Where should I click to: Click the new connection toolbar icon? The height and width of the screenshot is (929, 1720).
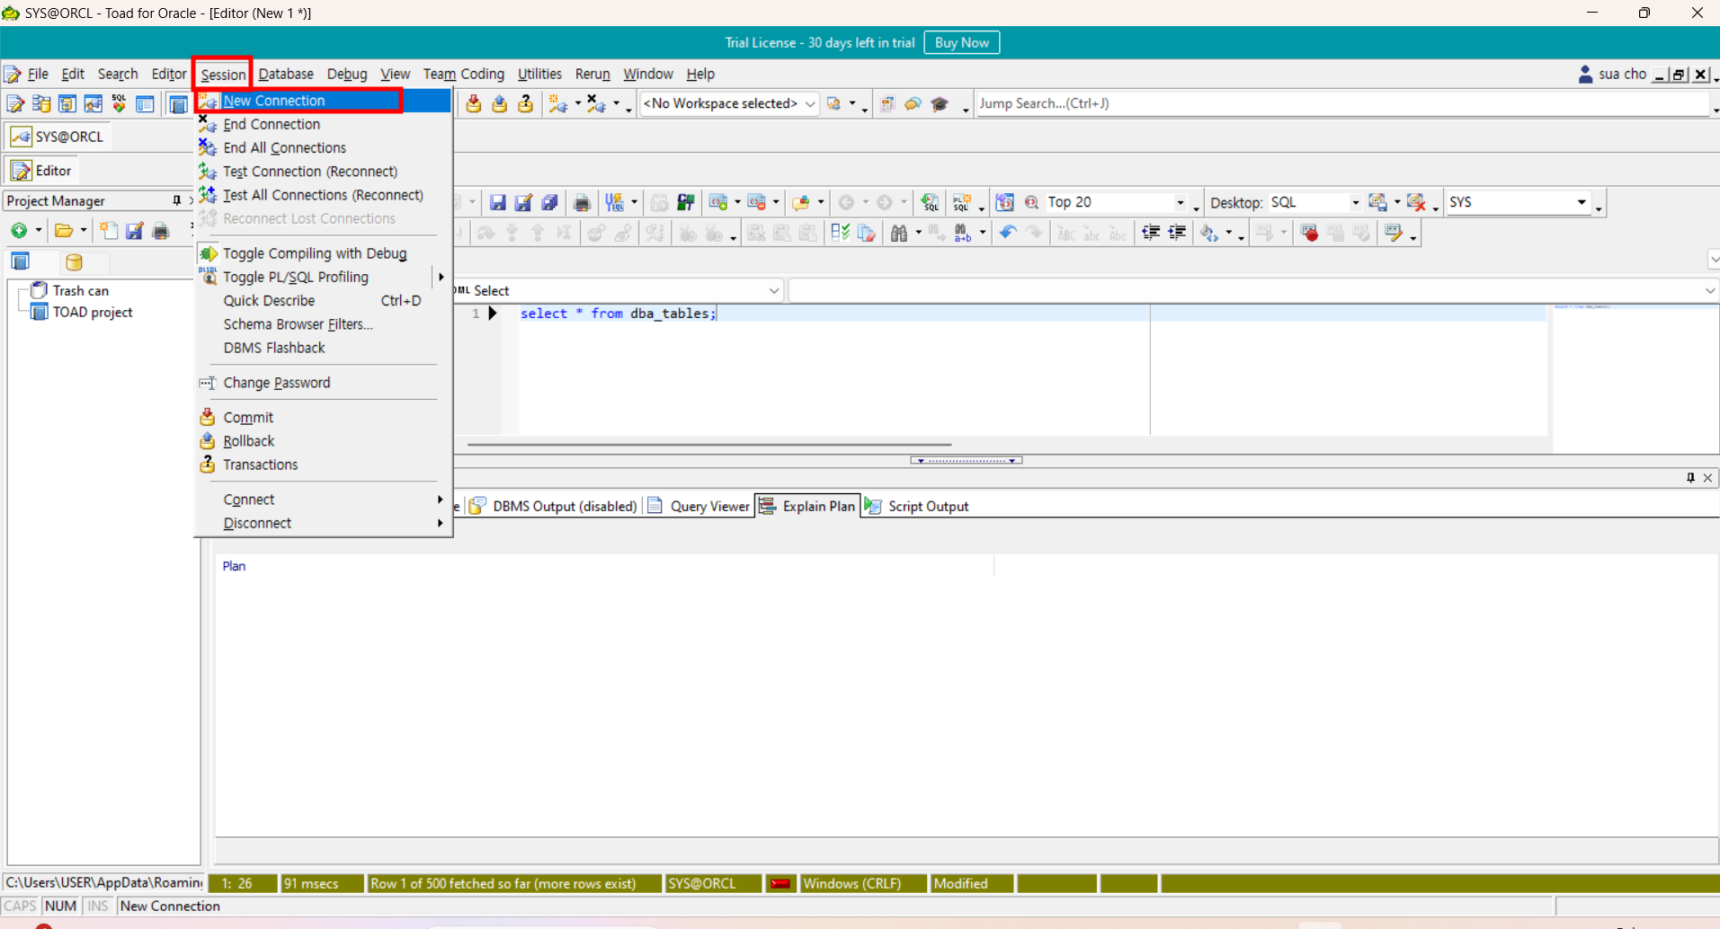[x=557, y=104]
